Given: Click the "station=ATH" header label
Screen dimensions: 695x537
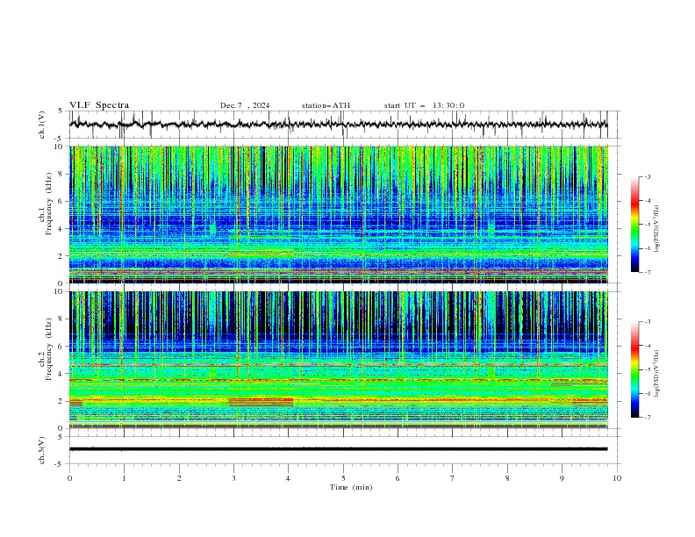Looking at the screenshot, I should click(x=326, y=105).
